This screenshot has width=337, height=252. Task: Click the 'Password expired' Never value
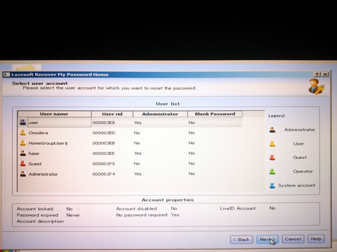pos(73,215)
